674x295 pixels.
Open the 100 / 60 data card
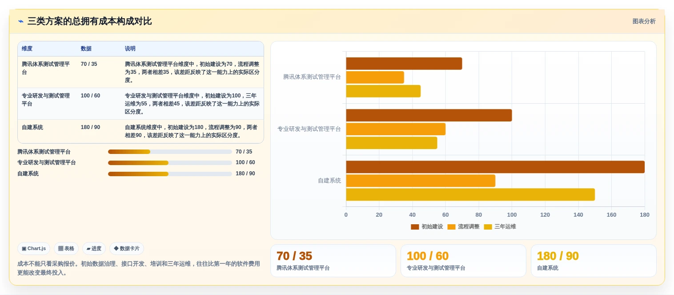point(463,261)
